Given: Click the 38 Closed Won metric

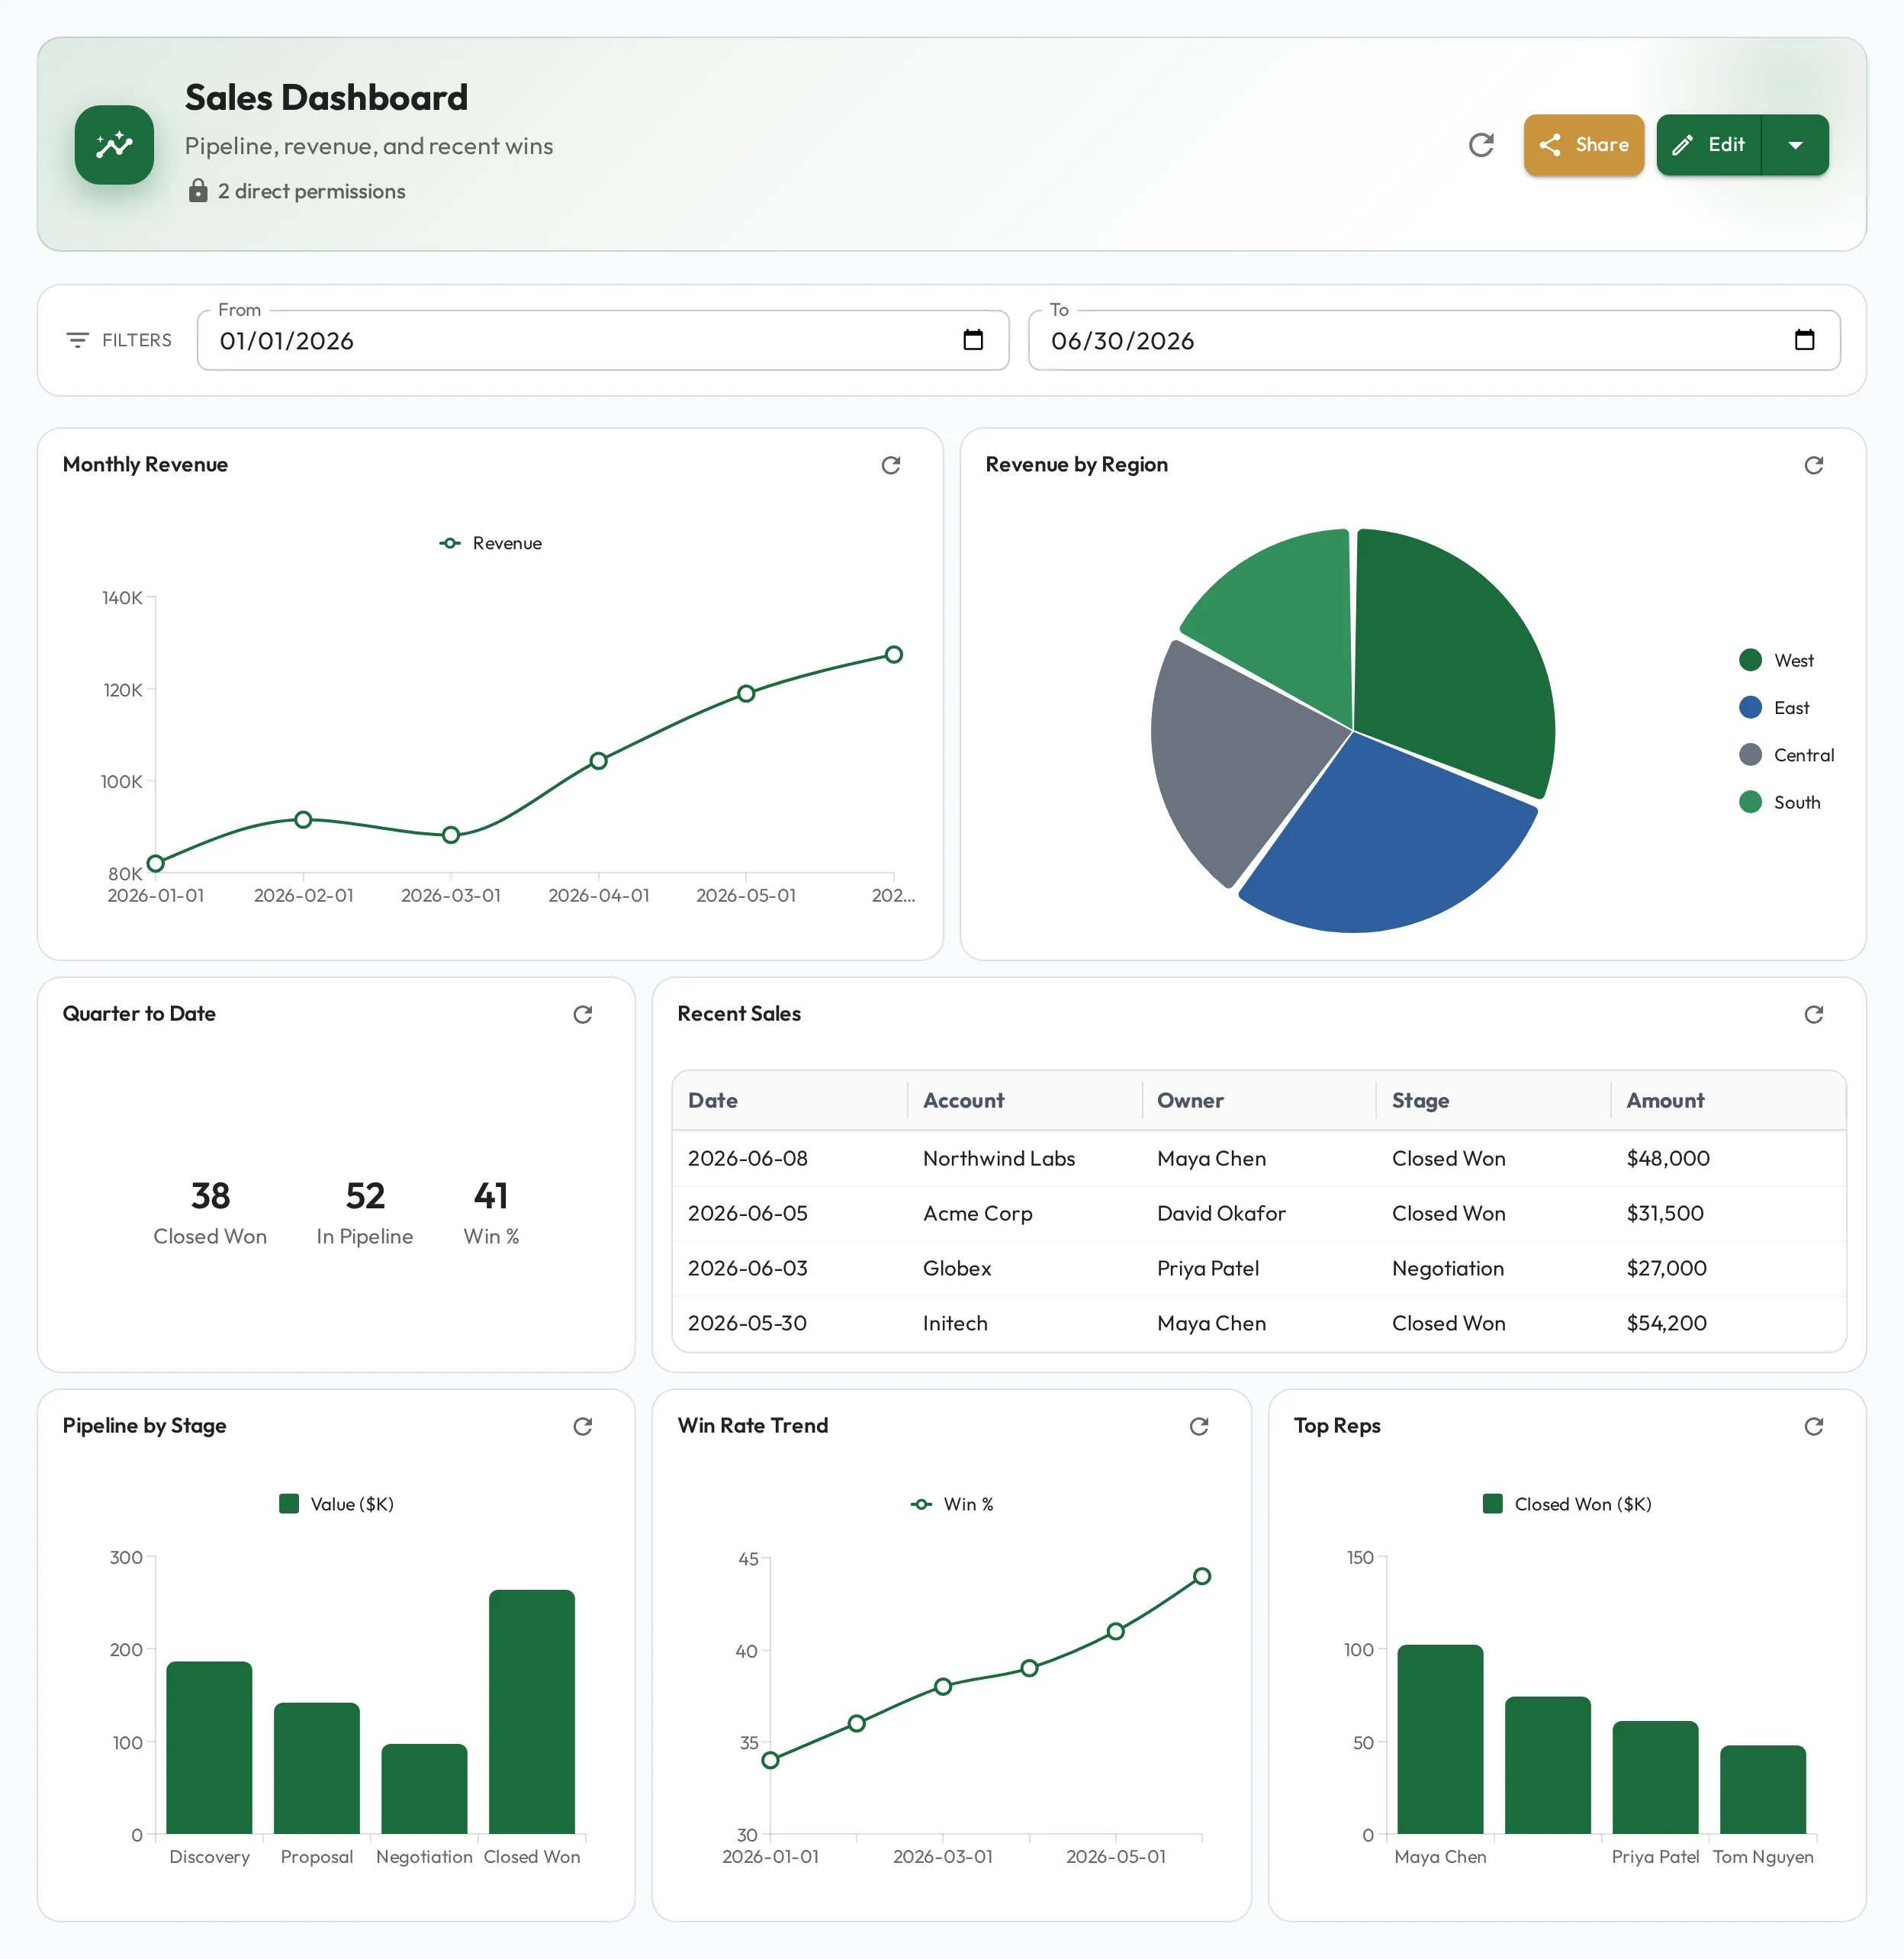Looking at the screenshot, I should [x=210, y=1213].
